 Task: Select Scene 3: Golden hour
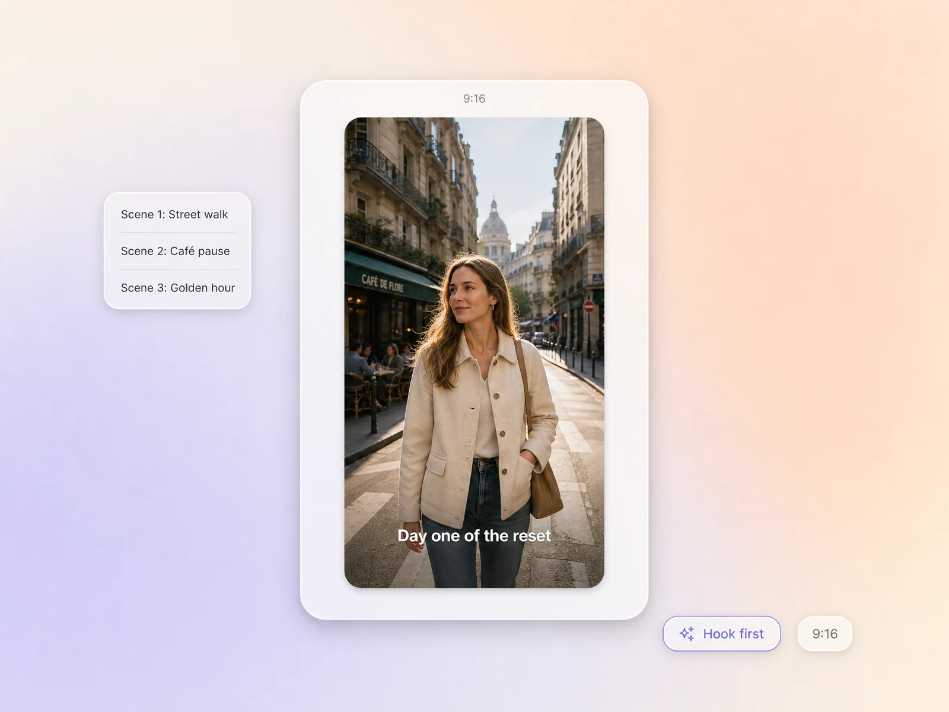tap(178, 288)
